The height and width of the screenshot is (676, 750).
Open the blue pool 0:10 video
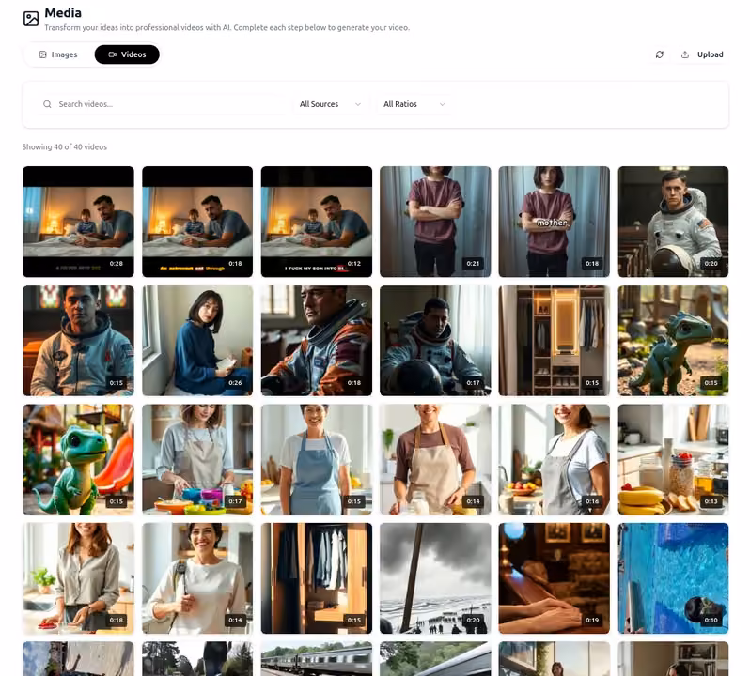pyautogui.click(x=674, y=578)
